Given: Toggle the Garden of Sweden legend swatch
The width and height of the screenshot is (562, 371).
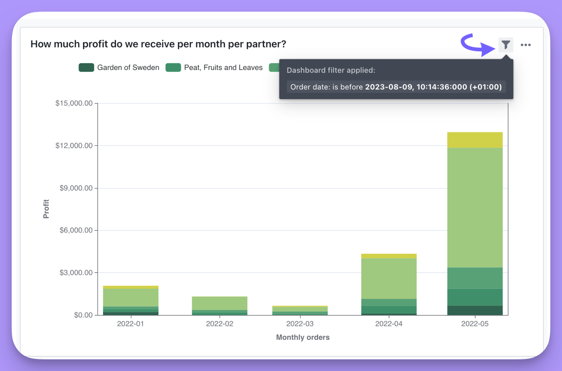Looking at the screenshot, I should 86,68.
